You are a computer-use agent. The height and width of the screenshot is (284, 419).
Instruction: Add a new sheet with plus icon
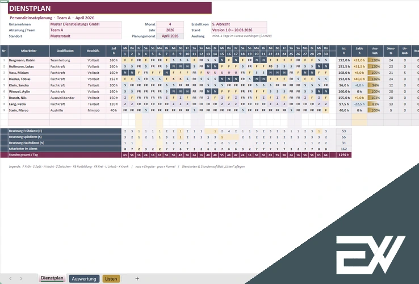[x=137, y=278]
